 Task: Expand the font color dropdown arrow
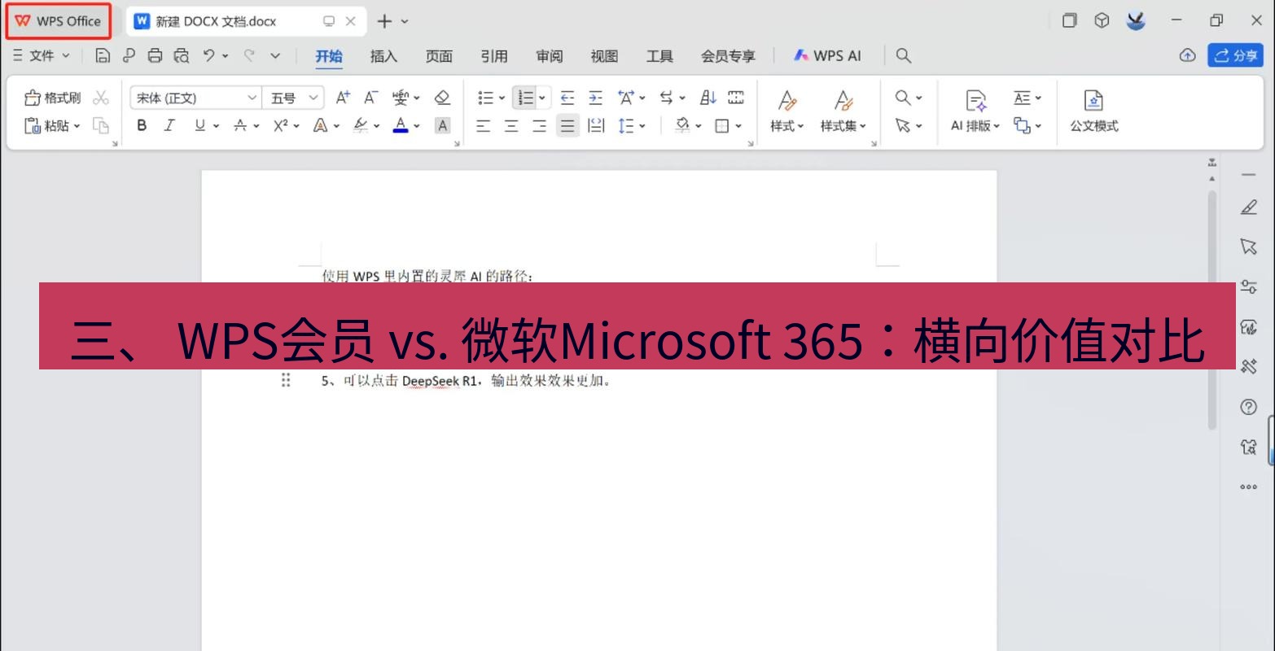[417, 126]
